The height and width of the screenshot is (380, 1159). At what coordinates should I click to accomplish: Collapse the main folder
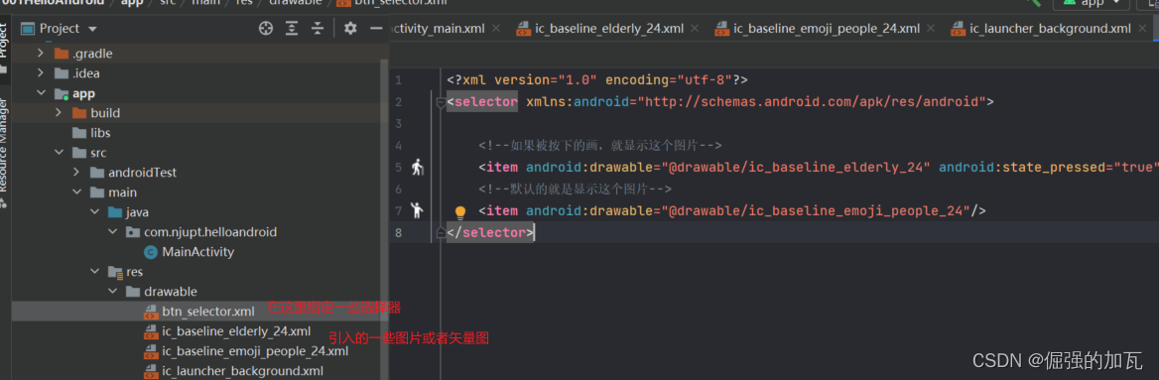click(x=76, y=192)
